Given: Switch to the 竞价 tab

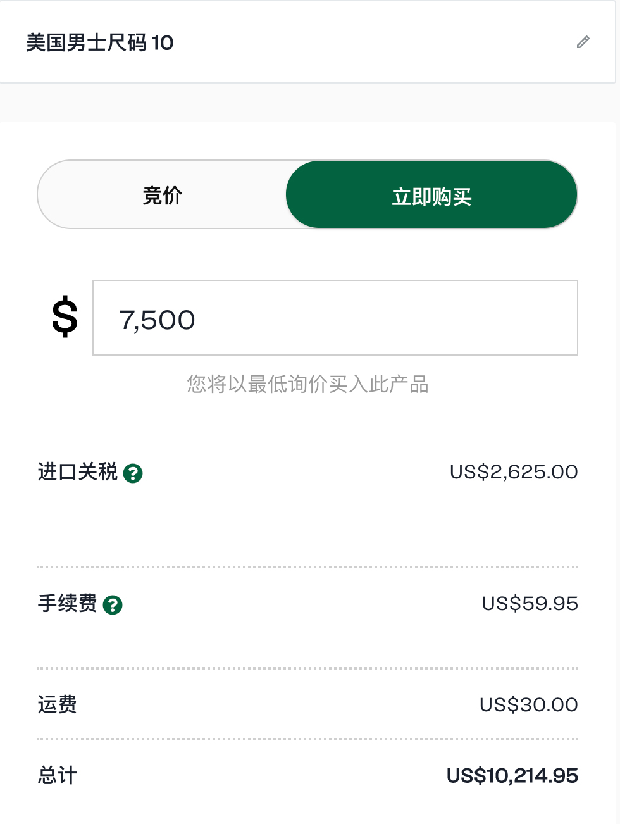Looking at the screenshot, I should point(163,195).
